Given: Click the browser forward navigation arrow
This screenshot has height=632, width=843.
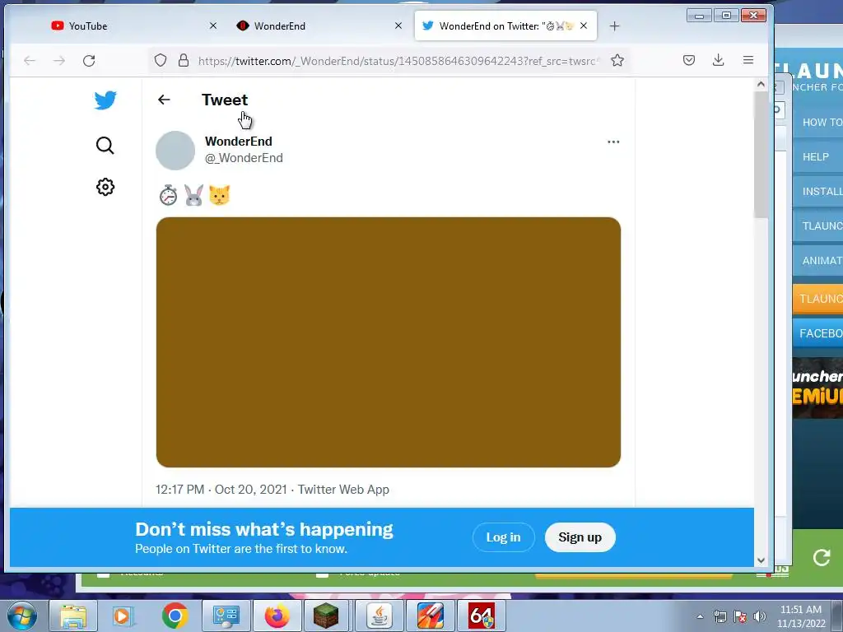Looking at the screenshot, I should coord(59,60).
